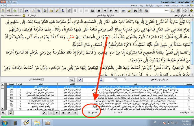Click the padlock icon in the info bar
This screenshot has height=126, width=194.
point(24,15)
